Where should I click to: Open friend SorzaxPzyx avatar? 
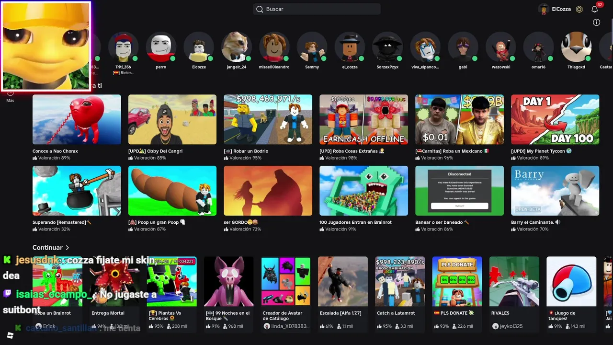coord(387,47)
